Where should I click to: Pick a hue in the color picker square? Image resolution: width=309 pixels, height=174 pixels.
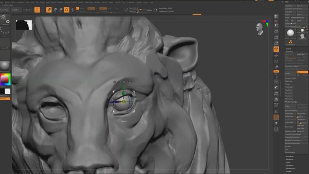pyautogui.click(x=5, y=79)
